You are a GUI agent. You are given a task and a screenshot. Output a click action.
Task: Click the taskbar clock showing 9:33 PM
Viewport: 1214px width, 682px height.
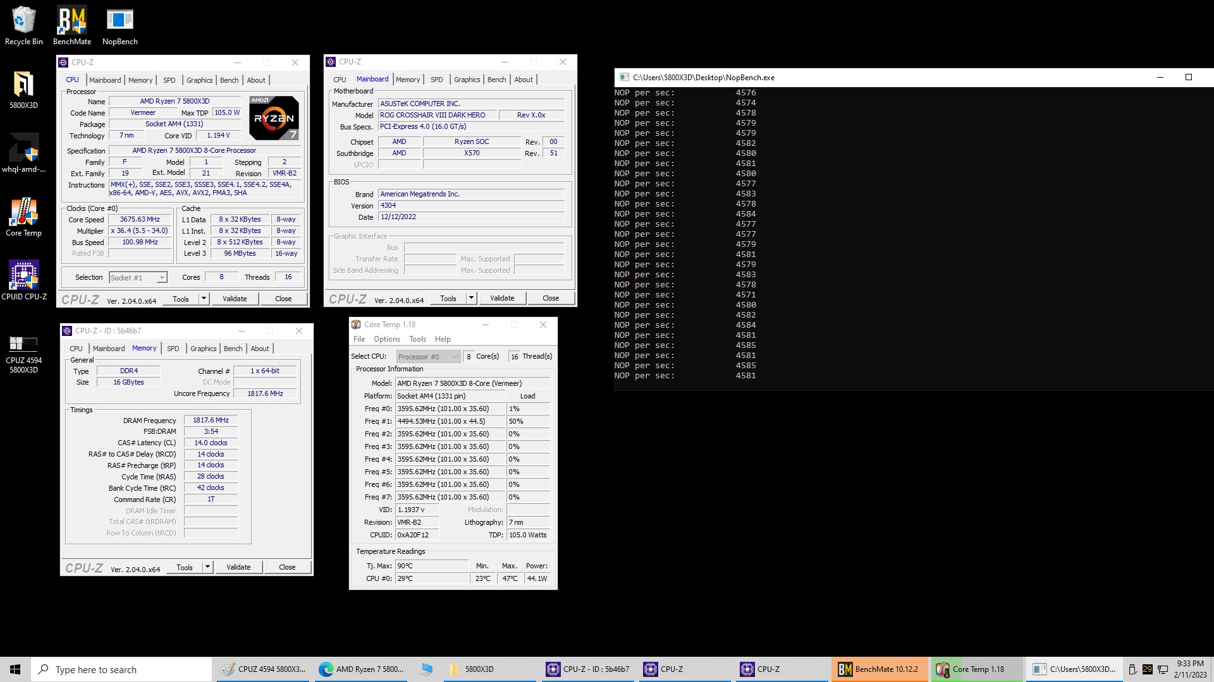[x=1190, y=669]
